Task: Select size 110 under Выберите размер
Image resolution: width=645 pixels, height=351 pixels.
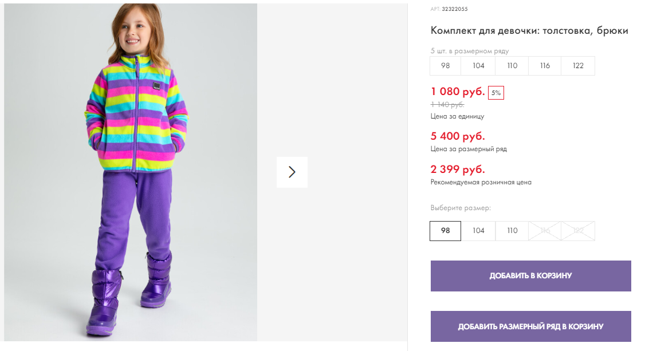Action: (512, 231)
